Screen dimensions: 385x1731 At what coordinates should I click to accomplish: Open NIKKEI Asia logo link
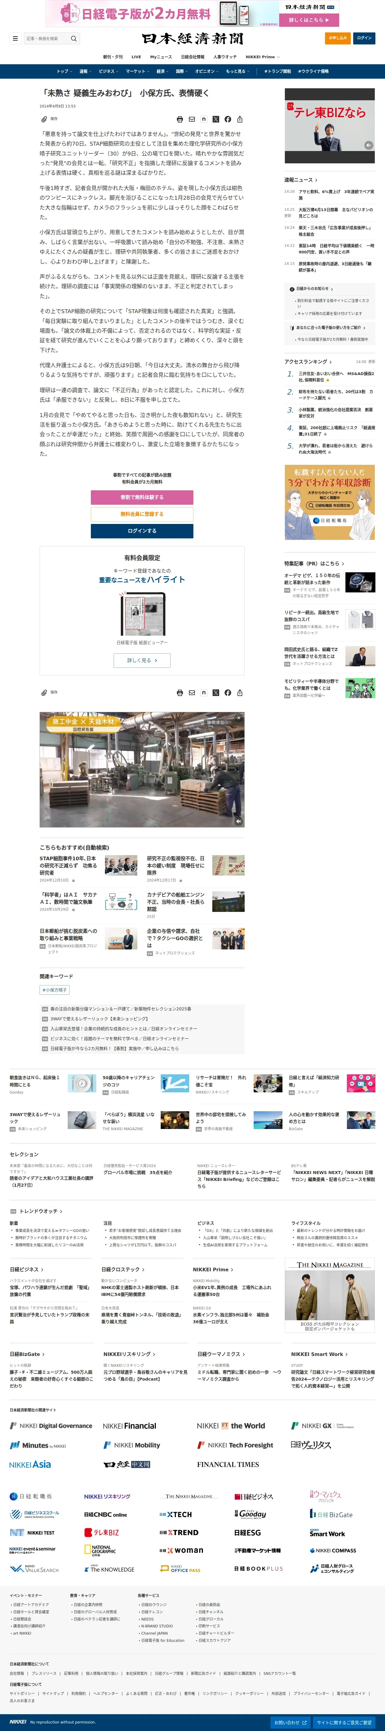[30, 1464]
